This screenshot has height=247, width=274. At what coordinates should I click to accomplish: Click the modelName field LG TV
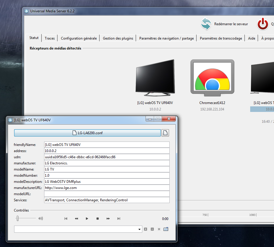coord(107,169)
